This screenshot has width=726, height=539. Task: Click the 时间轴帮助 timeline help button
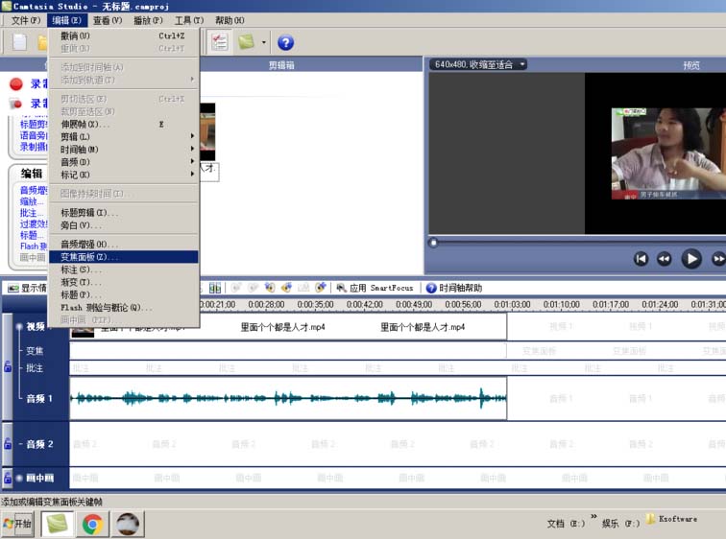pyautogui.click(x=453, y=288)
